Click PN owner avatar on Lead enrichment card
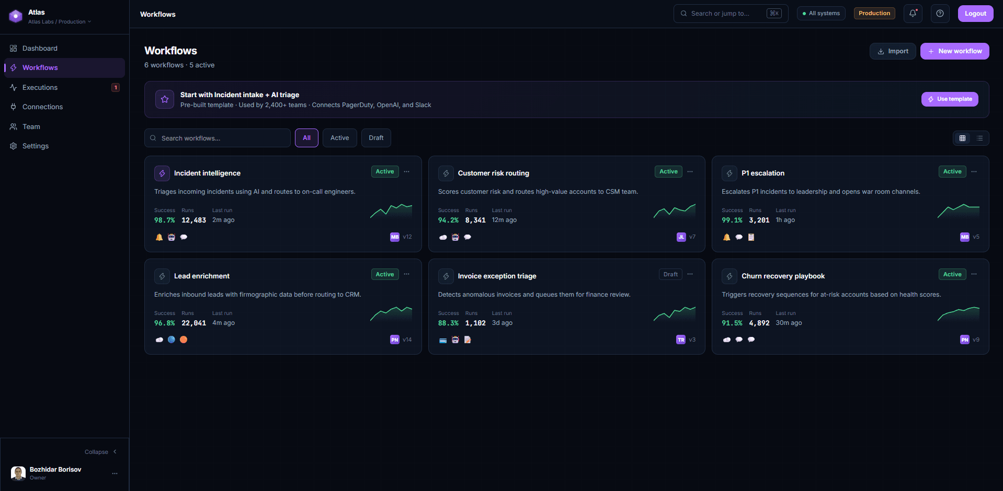This screenshot has height=491, width=1003. pos(395,340)
